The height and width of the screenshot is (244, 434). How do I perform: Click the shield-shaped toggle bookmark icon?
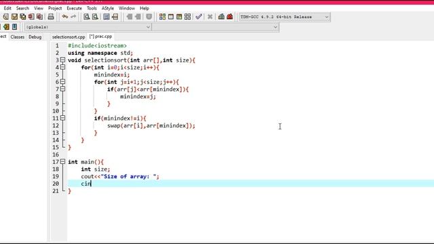point(149,17)
